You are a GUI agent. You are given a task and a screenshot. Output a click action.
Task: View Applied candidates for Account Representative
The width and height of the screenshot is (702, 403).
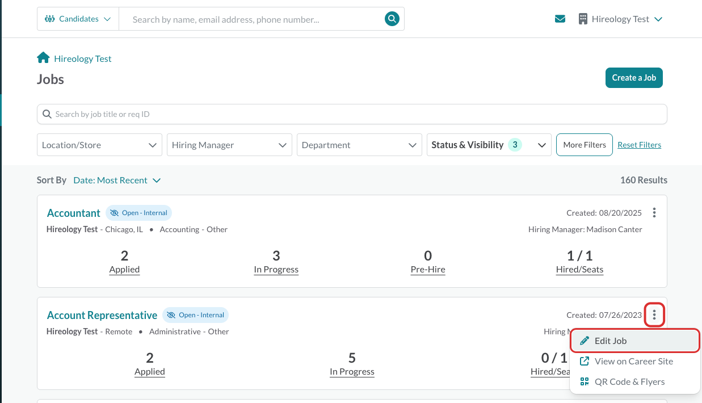pos(150,371)
